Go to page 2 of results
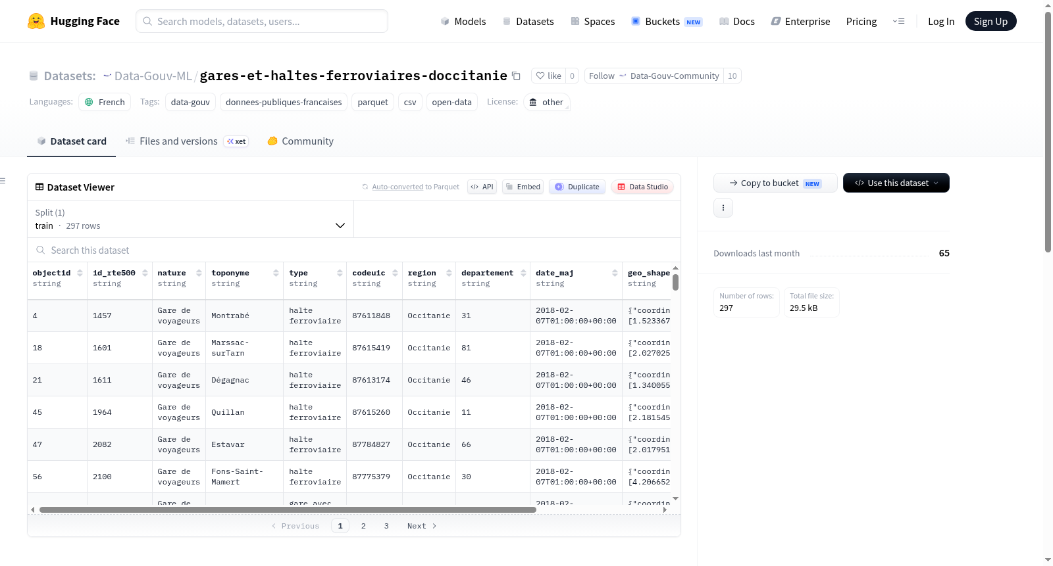The width and height of the screenshot is (1053, 566). pos(363,526)
